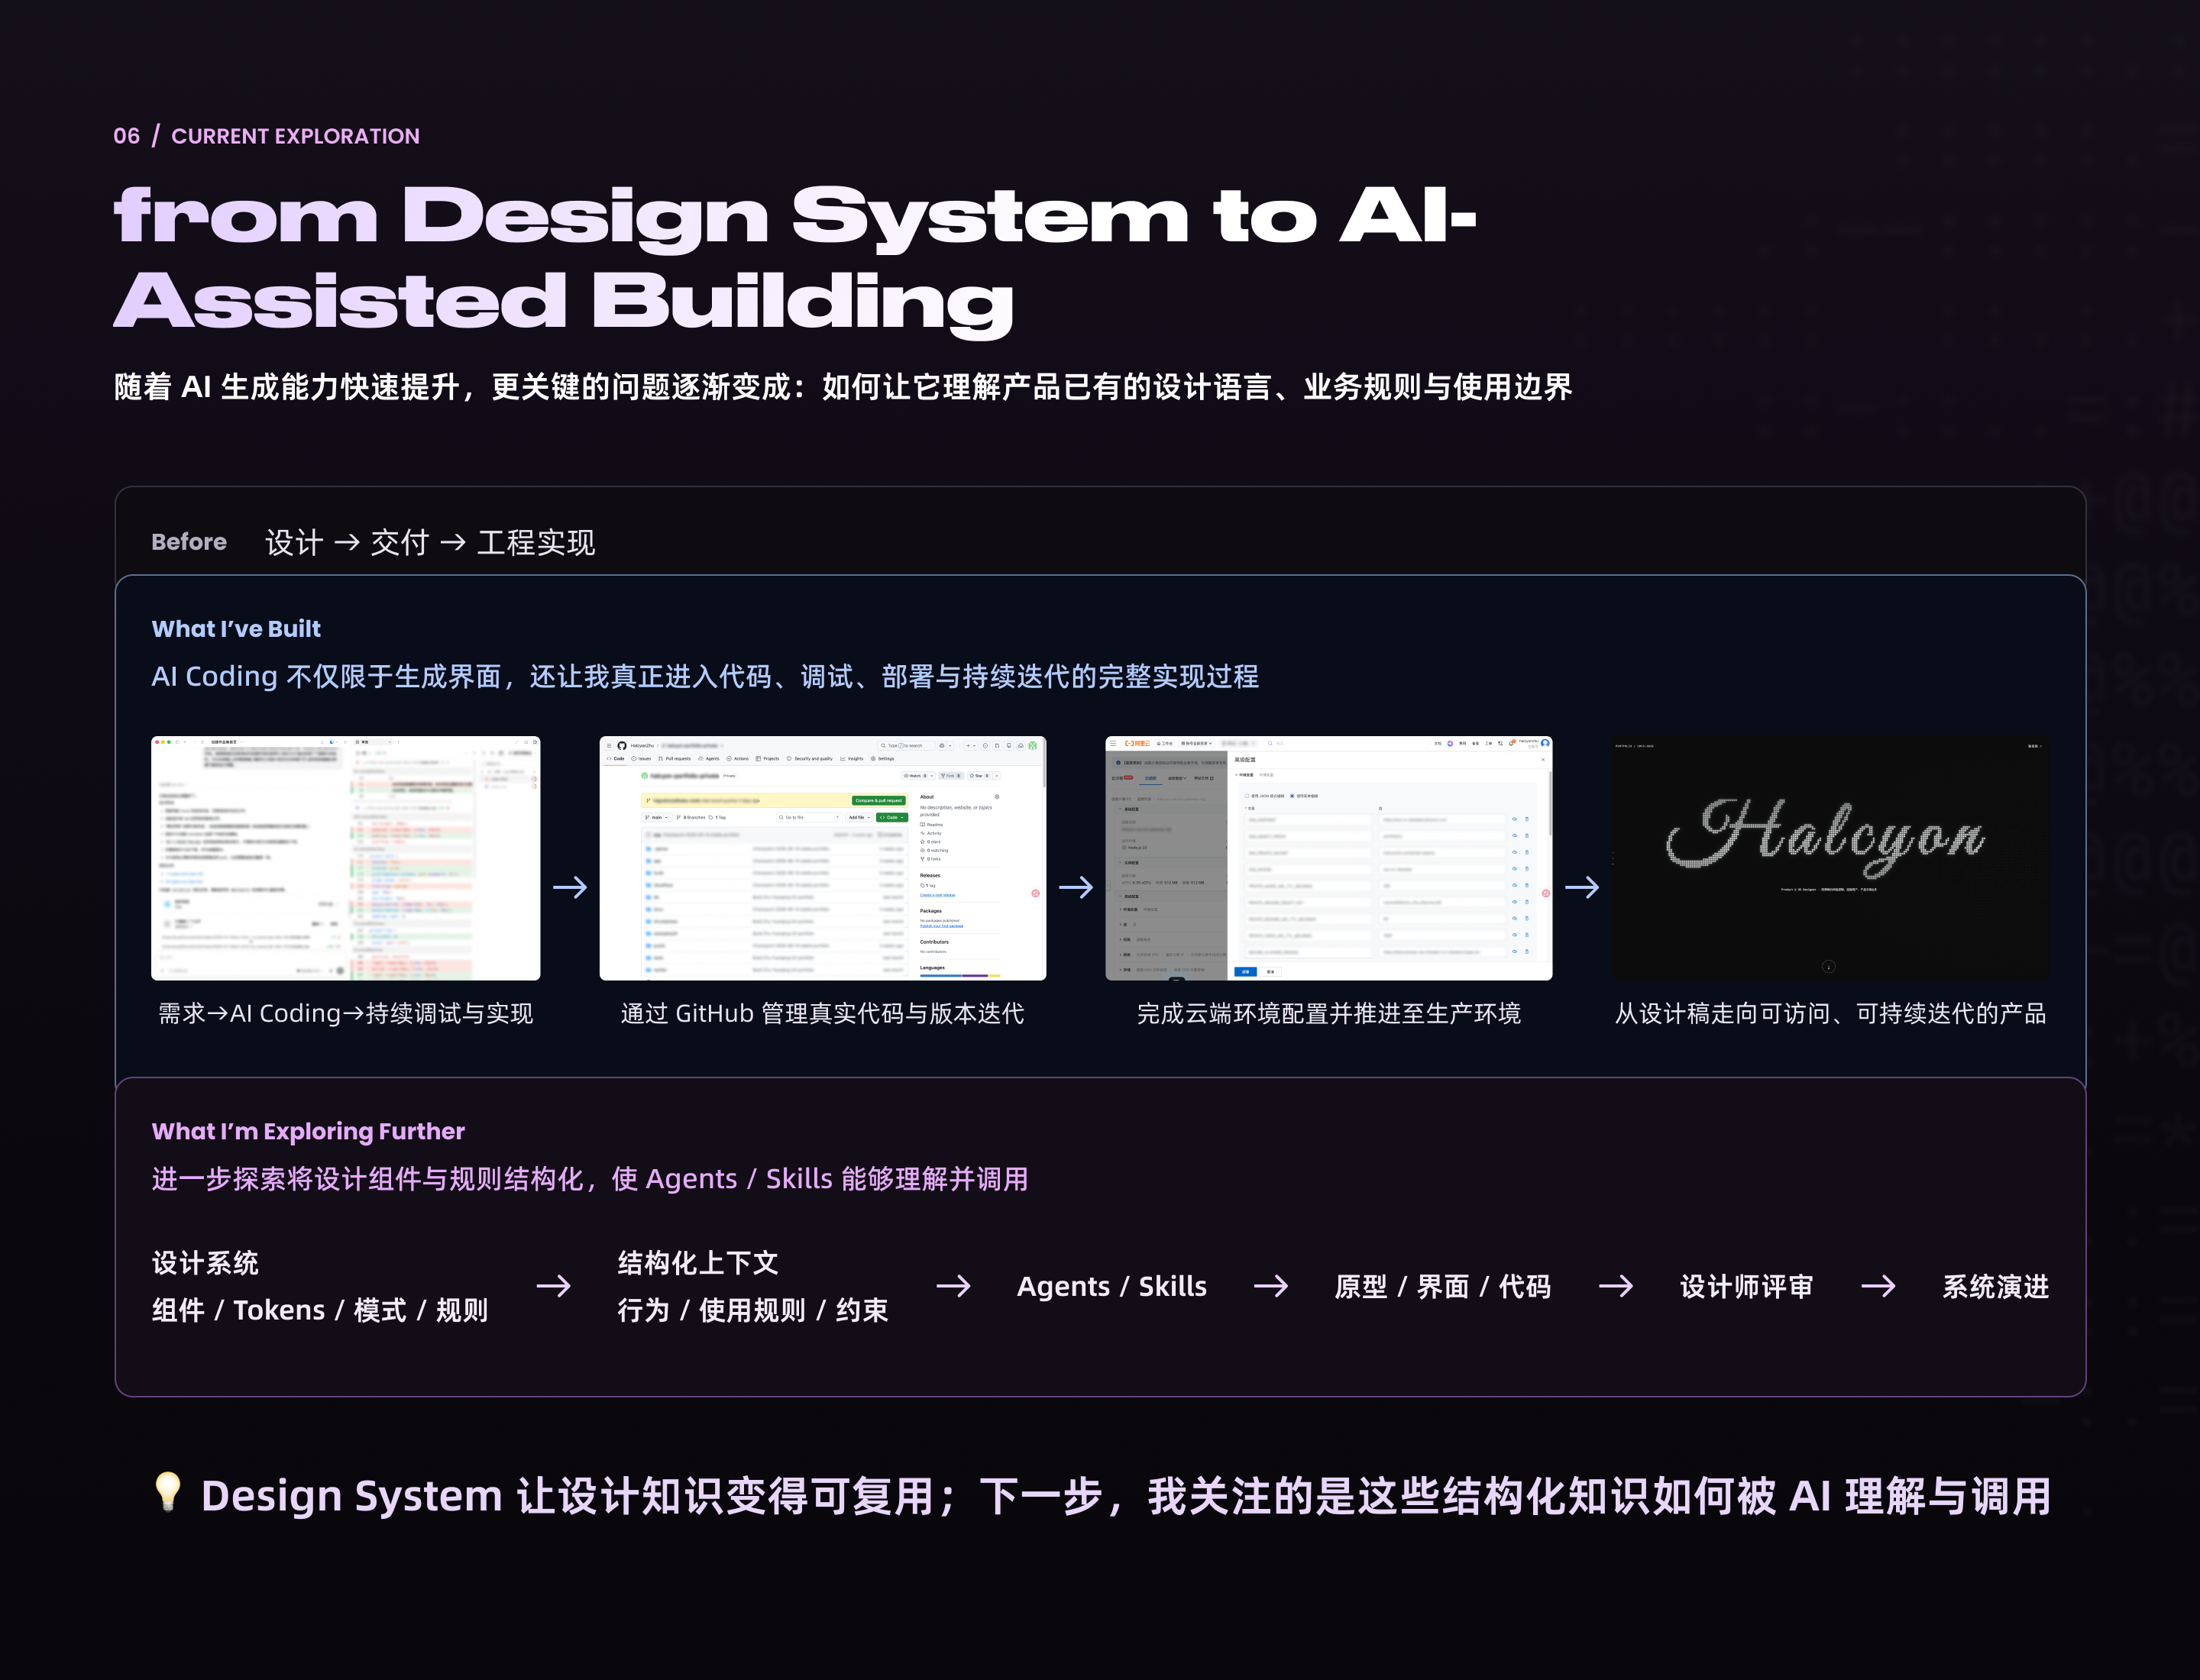This screenshot has height=1680, width=2200.
Task: Click the Compare & pull request button
Action: (x=878, y=801)
